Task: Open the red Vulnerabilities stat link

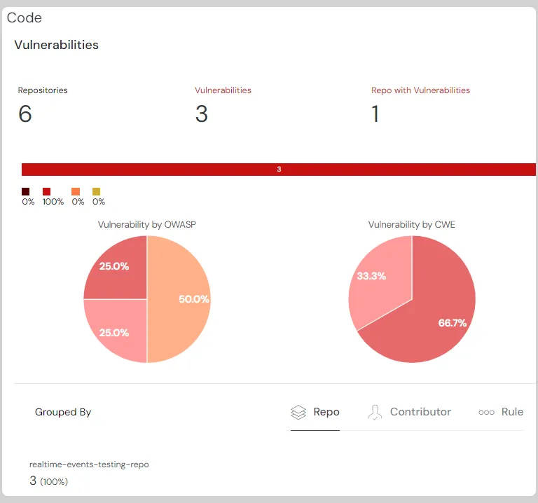Action: tap(223, 90)
